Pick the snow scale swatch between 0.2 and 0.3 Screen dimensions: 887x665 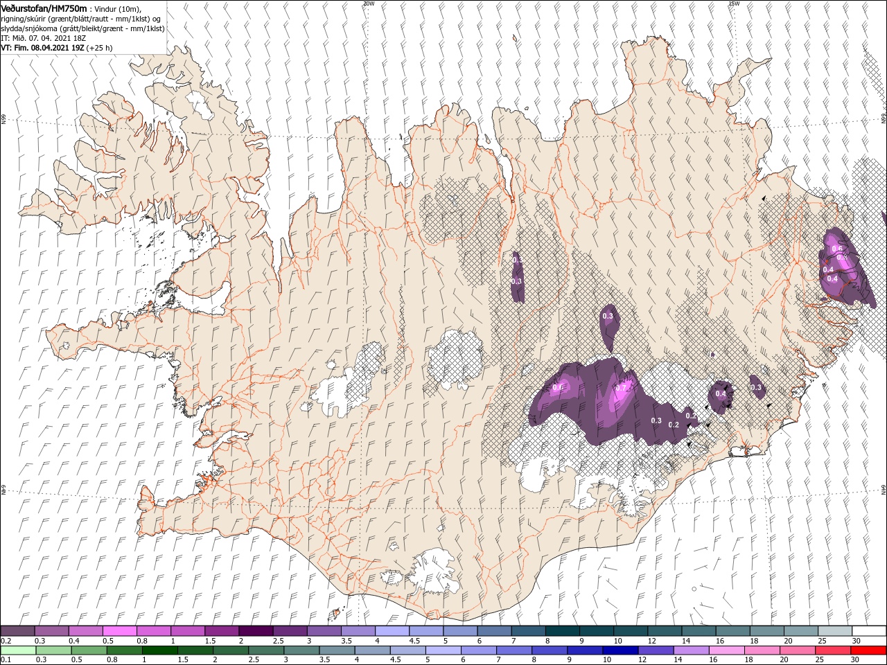pyautogui.click(x=17, y=631)
